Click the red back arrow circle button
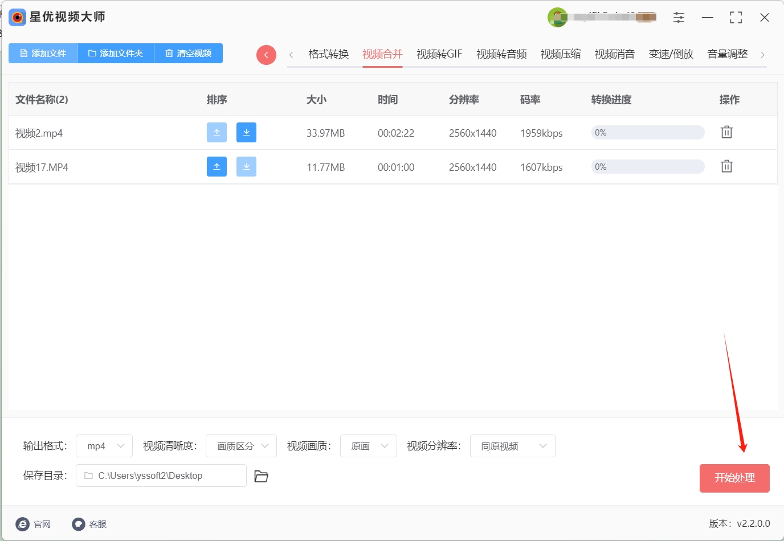The image size is (784, 541). tap(266, 55)
